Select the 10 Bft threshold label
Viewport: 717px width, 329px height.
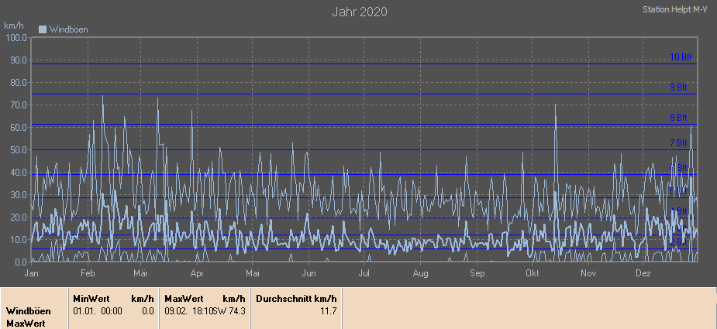coord(679,57)
